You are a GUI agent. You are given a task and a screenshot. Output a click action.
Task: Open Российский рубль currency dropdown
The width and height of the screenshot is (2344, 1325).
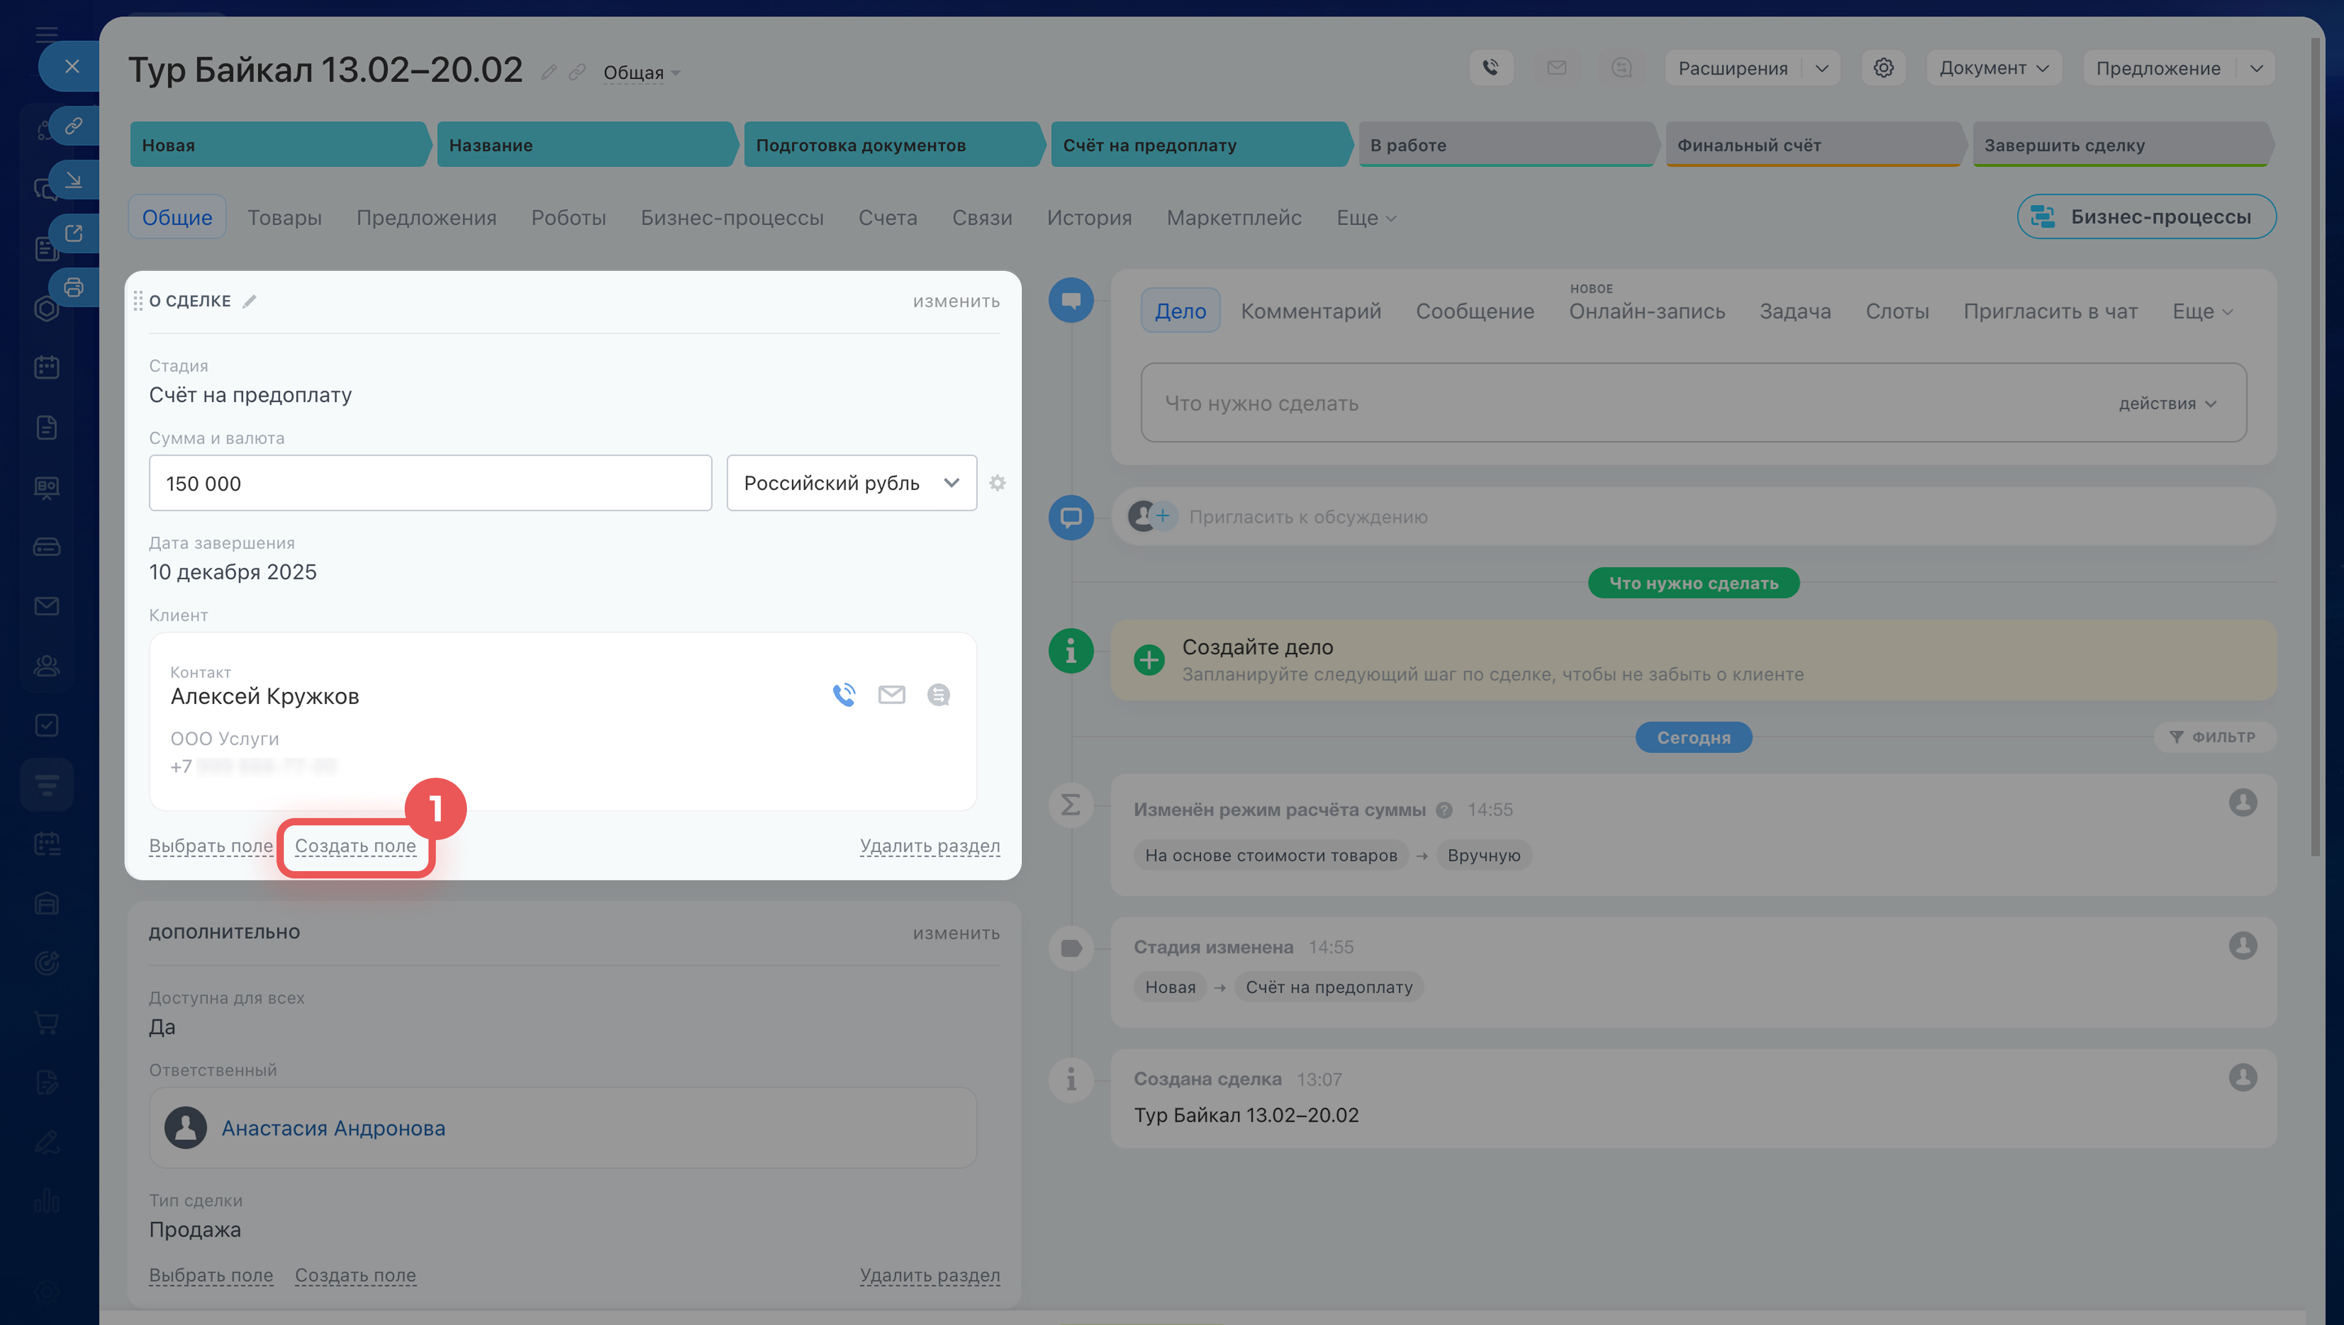point(851,483)
